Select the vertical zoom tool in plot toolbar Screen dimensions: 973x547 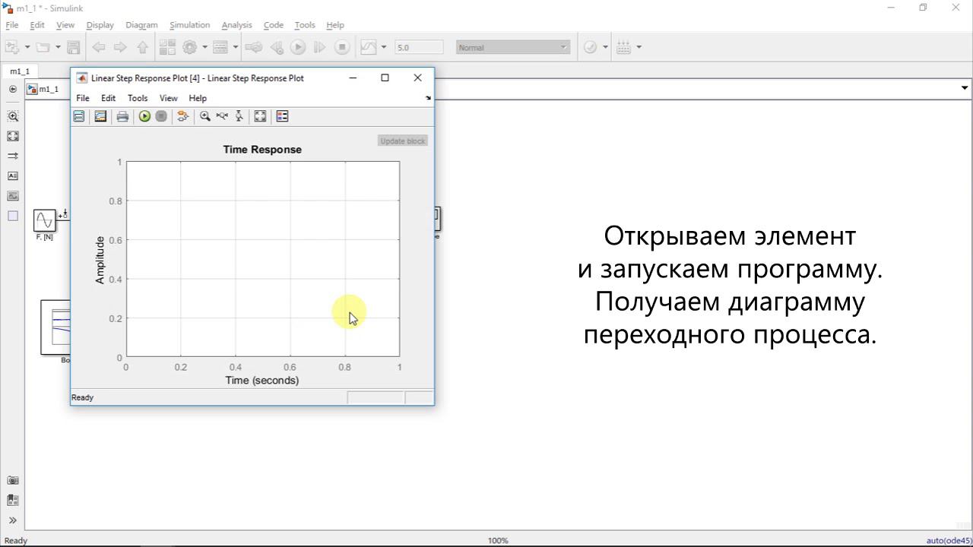point(239,116)
